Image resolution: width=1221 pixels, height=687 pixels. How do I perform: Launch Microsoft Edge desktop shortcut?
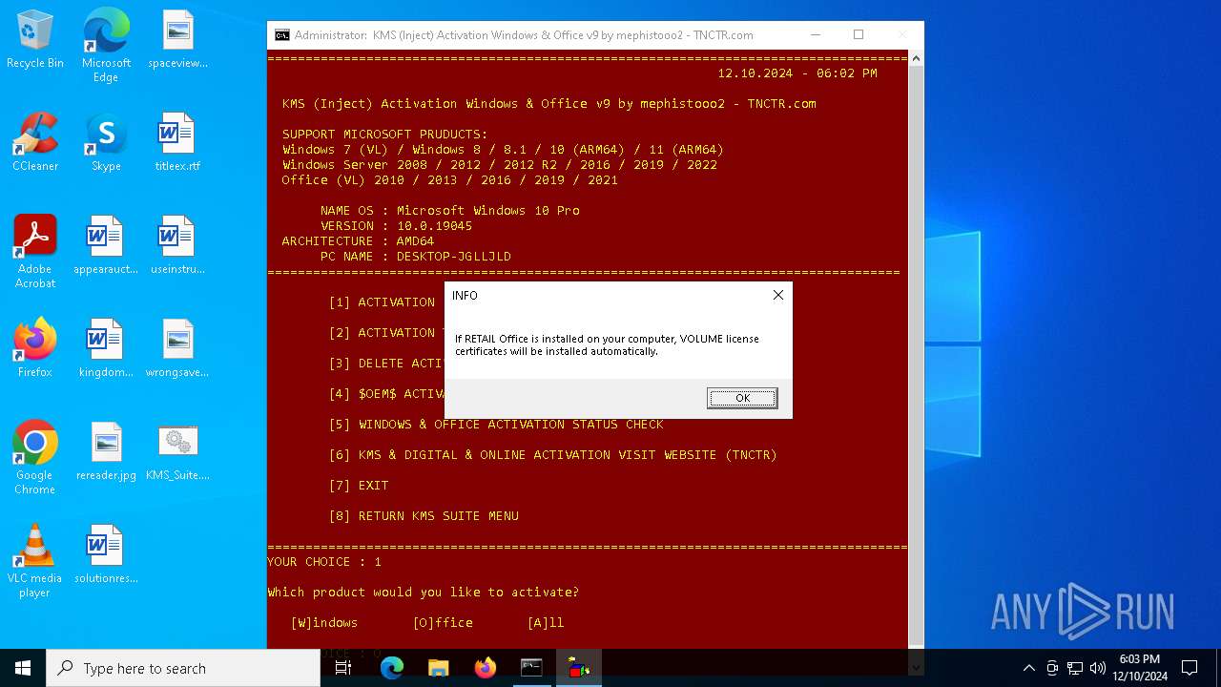[x=106, y=46]
